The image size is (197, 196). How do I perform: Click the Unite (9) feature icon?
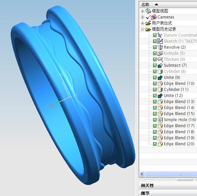[160, 78]
